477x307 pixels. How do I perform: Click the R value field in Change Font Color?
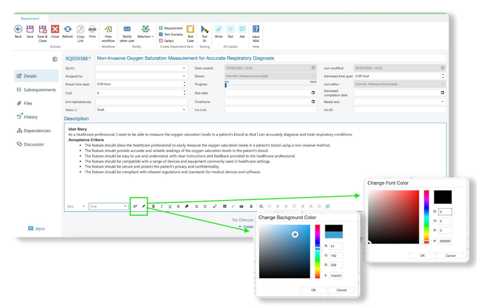(445, 212)
